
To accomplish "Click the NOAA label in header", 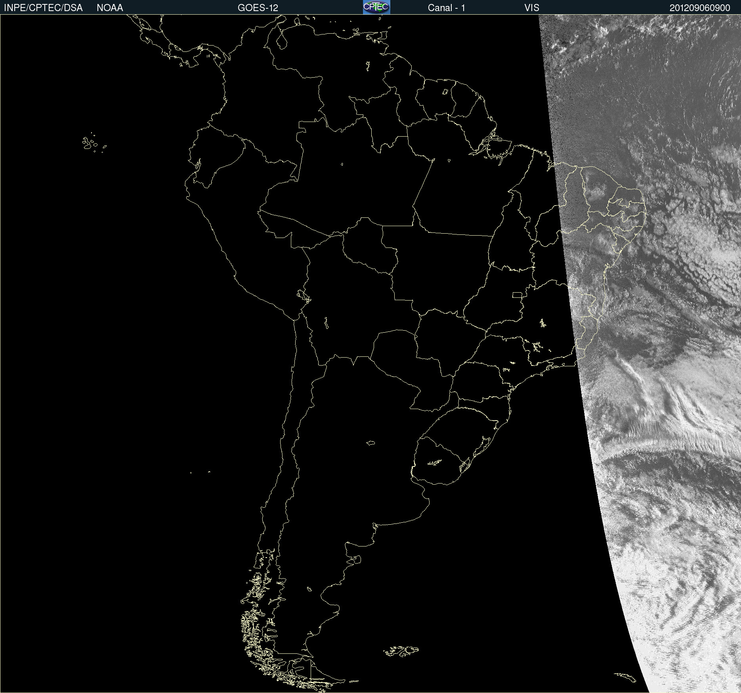I will click(x=110, y=8).
